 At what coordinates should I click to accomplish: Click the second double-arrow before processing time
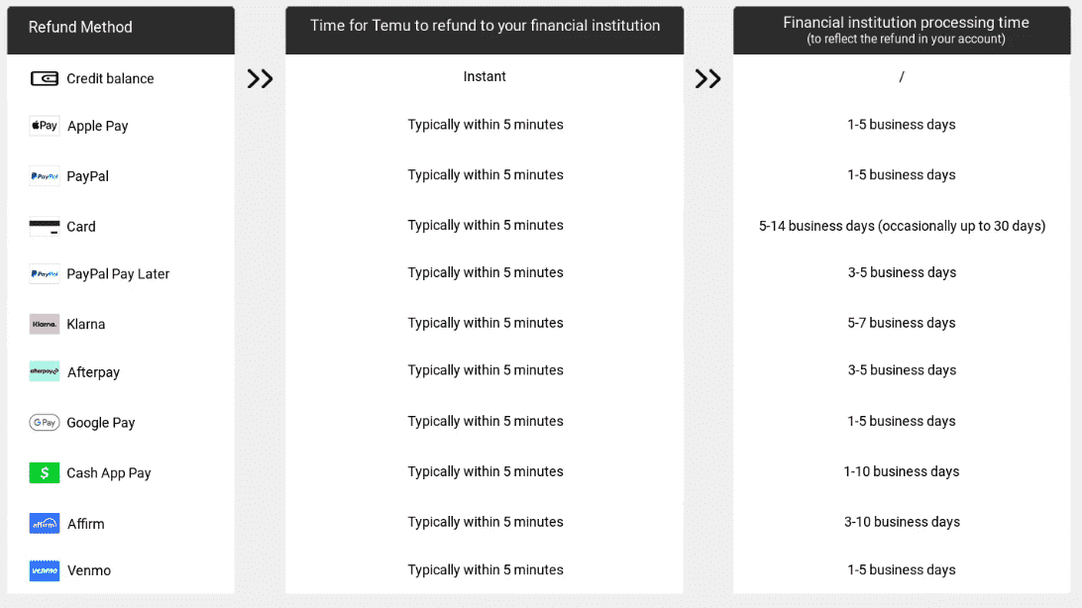pos(707,79)
